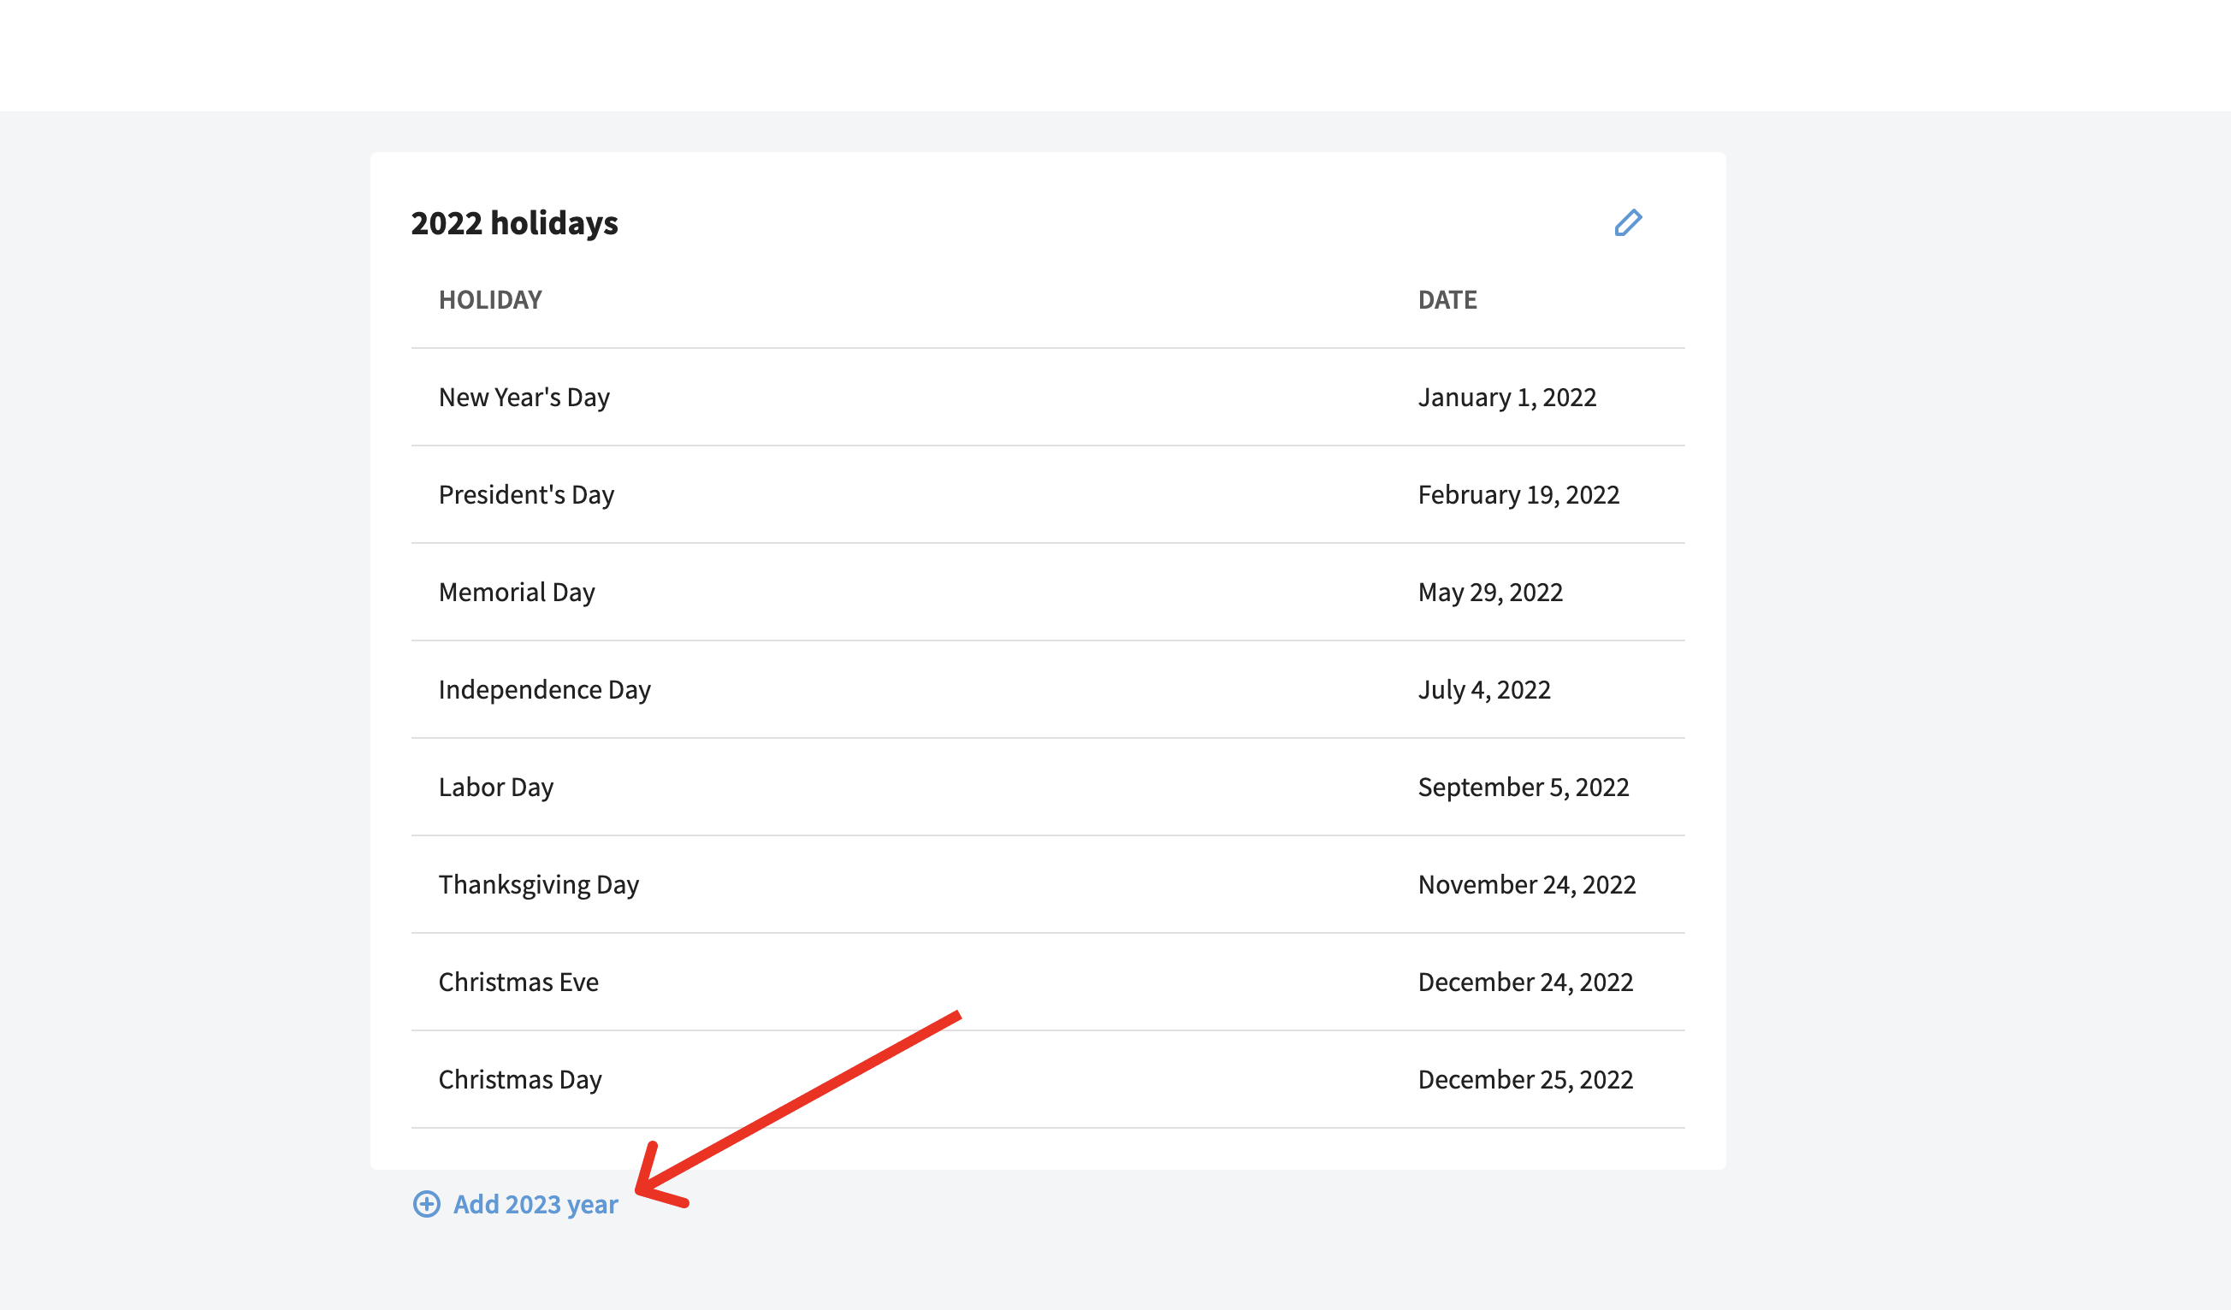Select the Christmas Day row name
This screenshot has width=2231, height=1310.
click(x=519, y=1079)
